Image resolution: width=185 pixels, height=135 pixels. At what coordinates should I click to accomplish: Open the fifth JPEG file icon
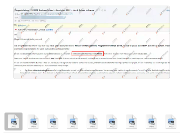click(92, 121)
